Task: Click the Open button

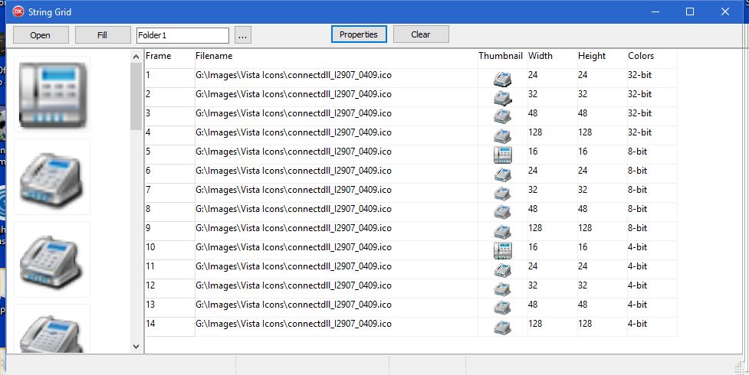Action: point(41,35)
